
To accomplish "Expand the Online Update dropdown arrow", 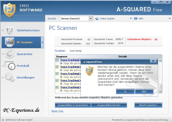I will pyautogui.click(x=130, y=18).
